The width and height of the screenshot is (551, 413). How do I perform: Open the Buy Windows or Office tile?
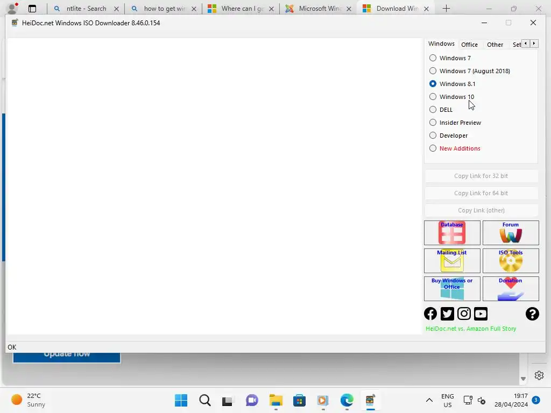tap(452, 289)
